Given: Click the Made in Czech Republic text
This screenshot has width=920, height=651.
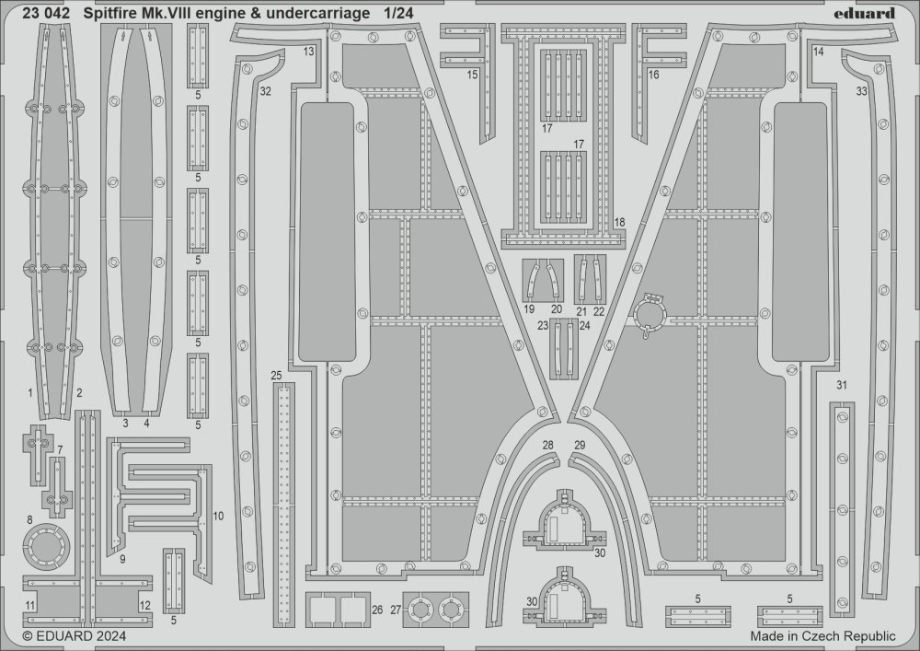Looking at the screenshot, I should [822, 636].
